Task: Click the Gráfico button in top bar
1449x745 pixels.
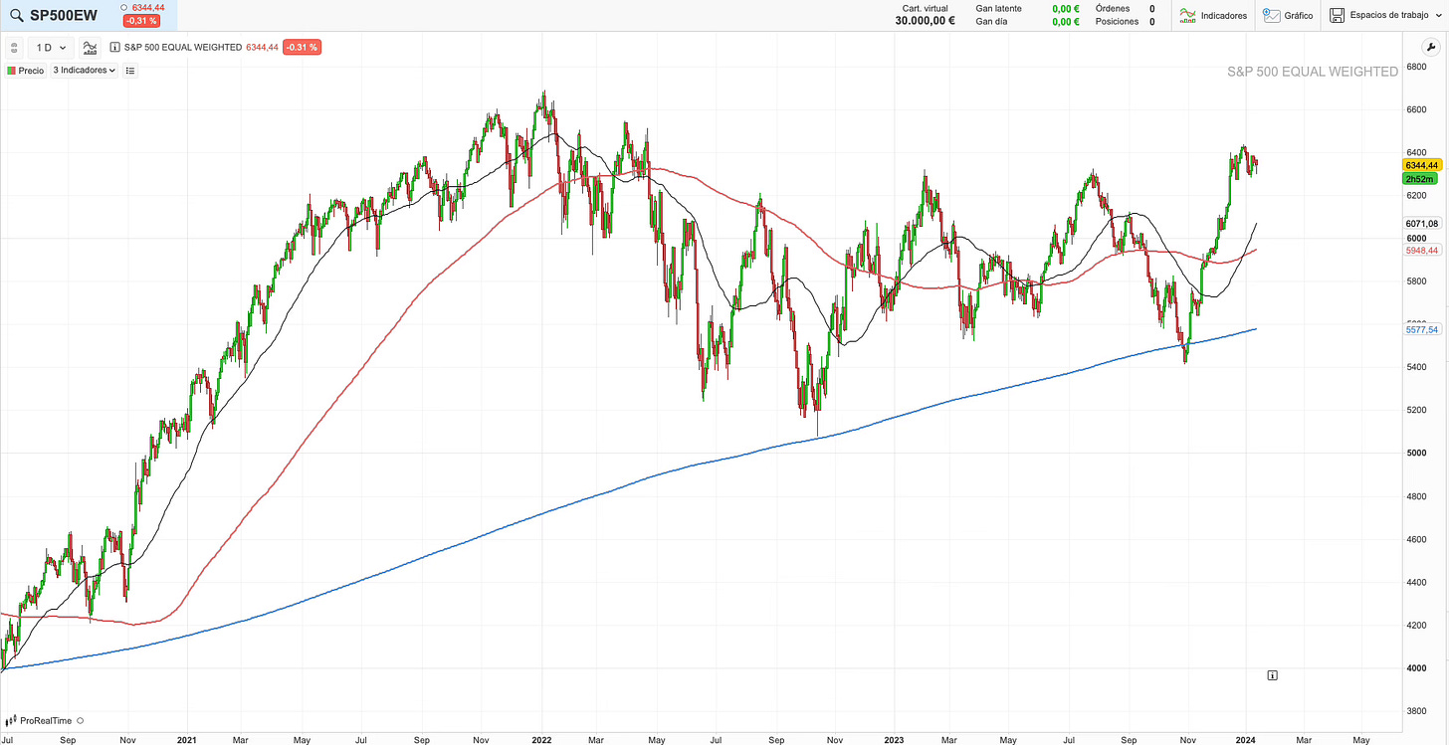Action: [1289, 15]
